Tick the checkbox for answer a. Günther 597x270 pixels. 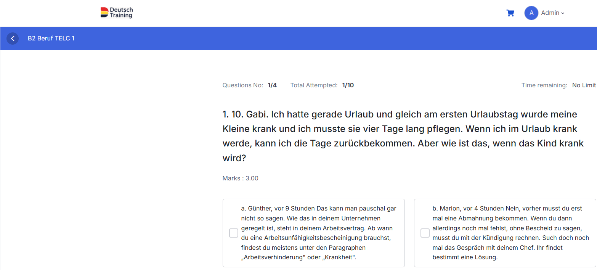(234, 233)
